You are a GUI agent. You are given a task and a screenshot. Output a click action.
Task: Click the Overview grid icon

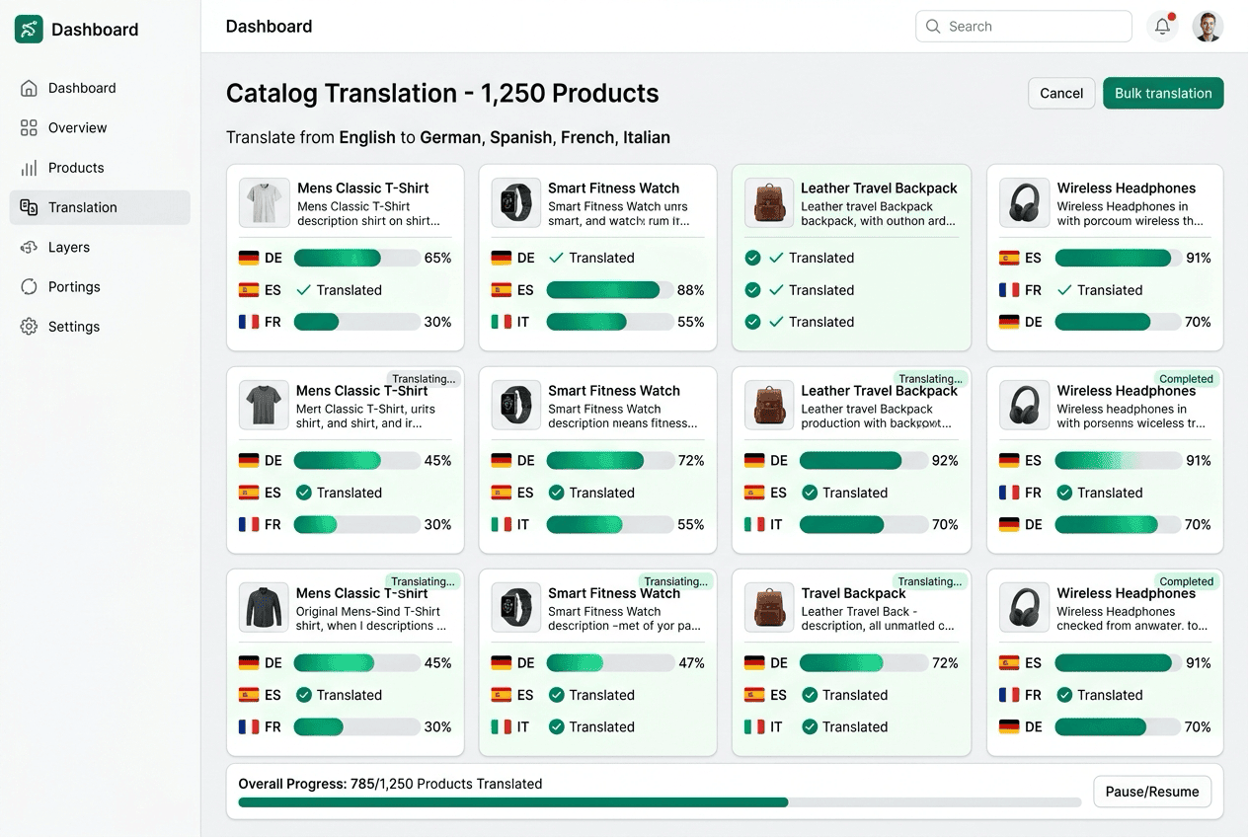tap(31, 127)
